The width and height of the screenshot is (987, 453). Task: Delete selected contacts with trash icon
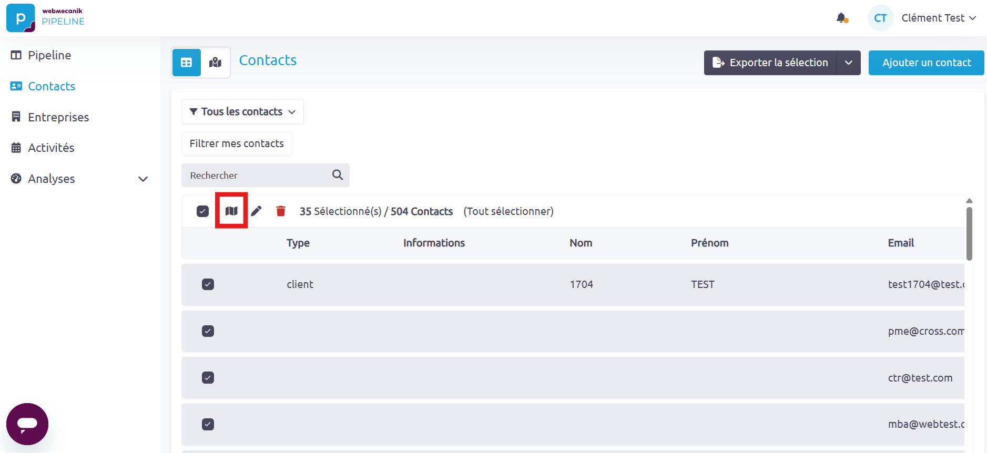[281, 211]
